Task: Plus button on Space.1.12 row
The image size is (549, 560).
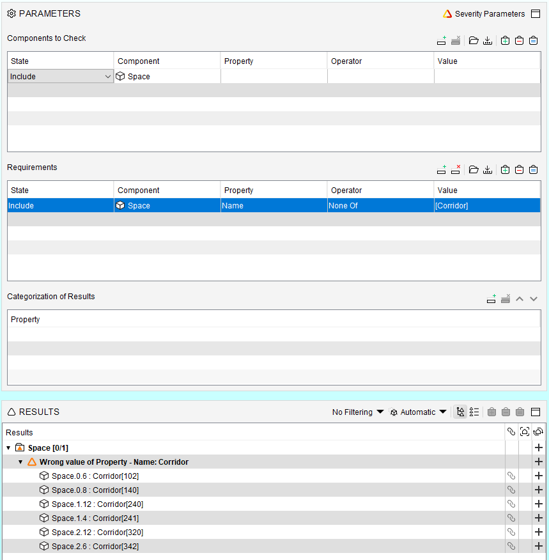Action: pos(539,504)
